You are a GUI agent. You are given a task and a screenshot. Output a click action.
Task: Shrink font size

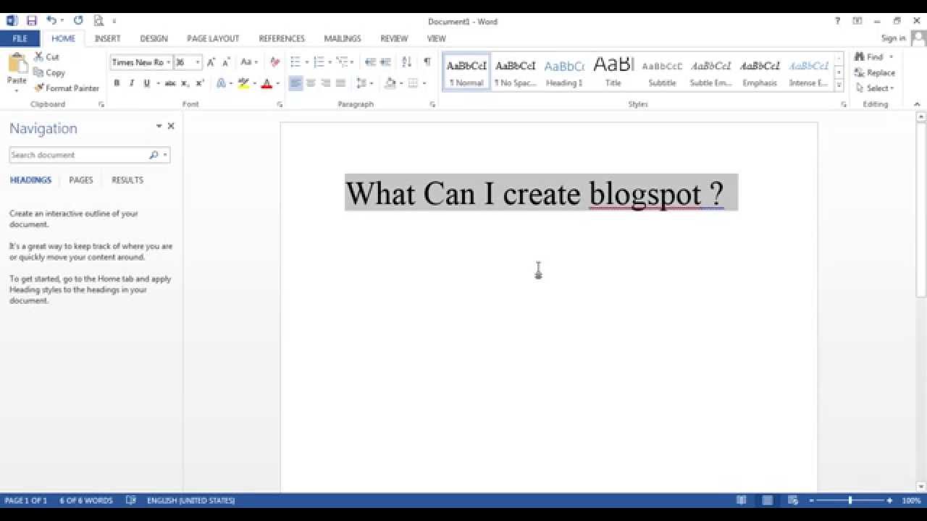click(x=226, y=62)
